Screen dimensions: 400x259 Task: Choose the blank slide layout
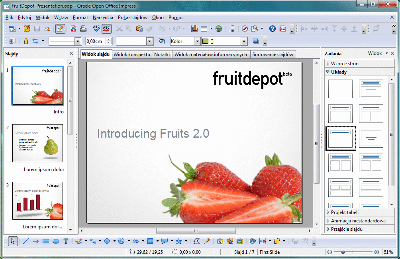tap(340, 89)
